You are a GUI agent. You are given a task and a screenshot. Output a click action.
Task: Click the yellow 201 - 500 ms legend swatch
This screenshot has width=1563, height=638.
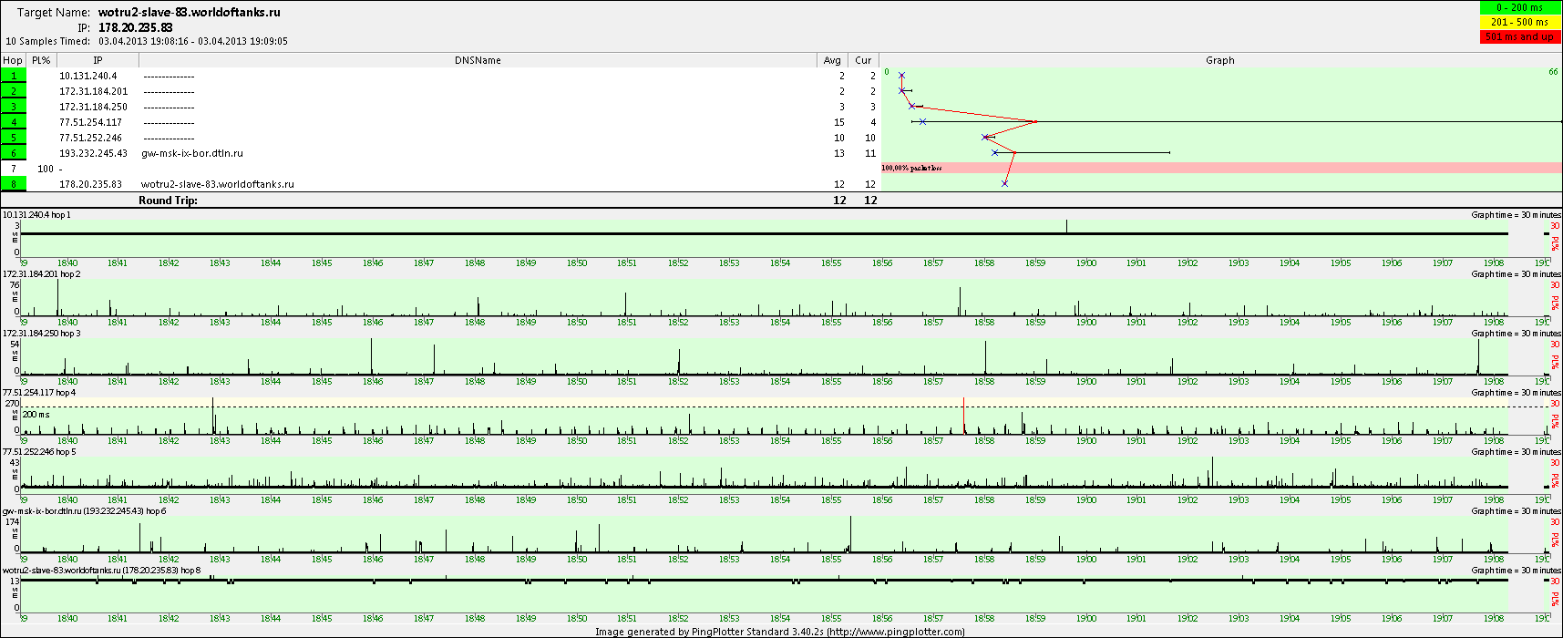pos(1519,22)
